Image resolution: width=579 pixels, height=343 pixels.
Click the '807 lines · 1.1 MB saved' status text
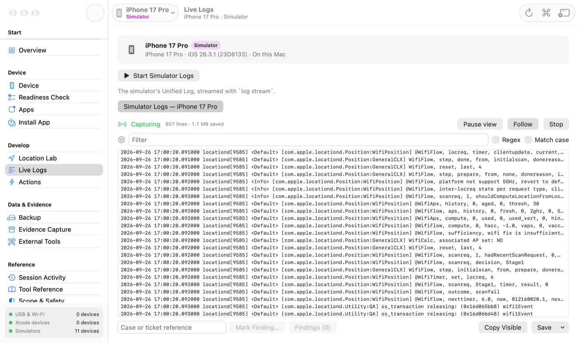click(194, 124)
